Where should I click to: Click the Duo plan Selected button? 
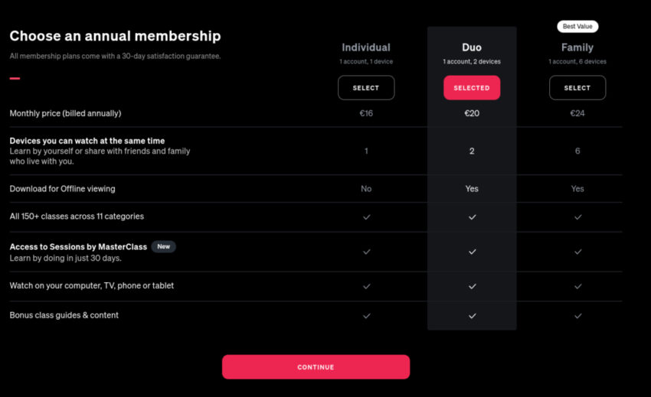click(472, 88)
